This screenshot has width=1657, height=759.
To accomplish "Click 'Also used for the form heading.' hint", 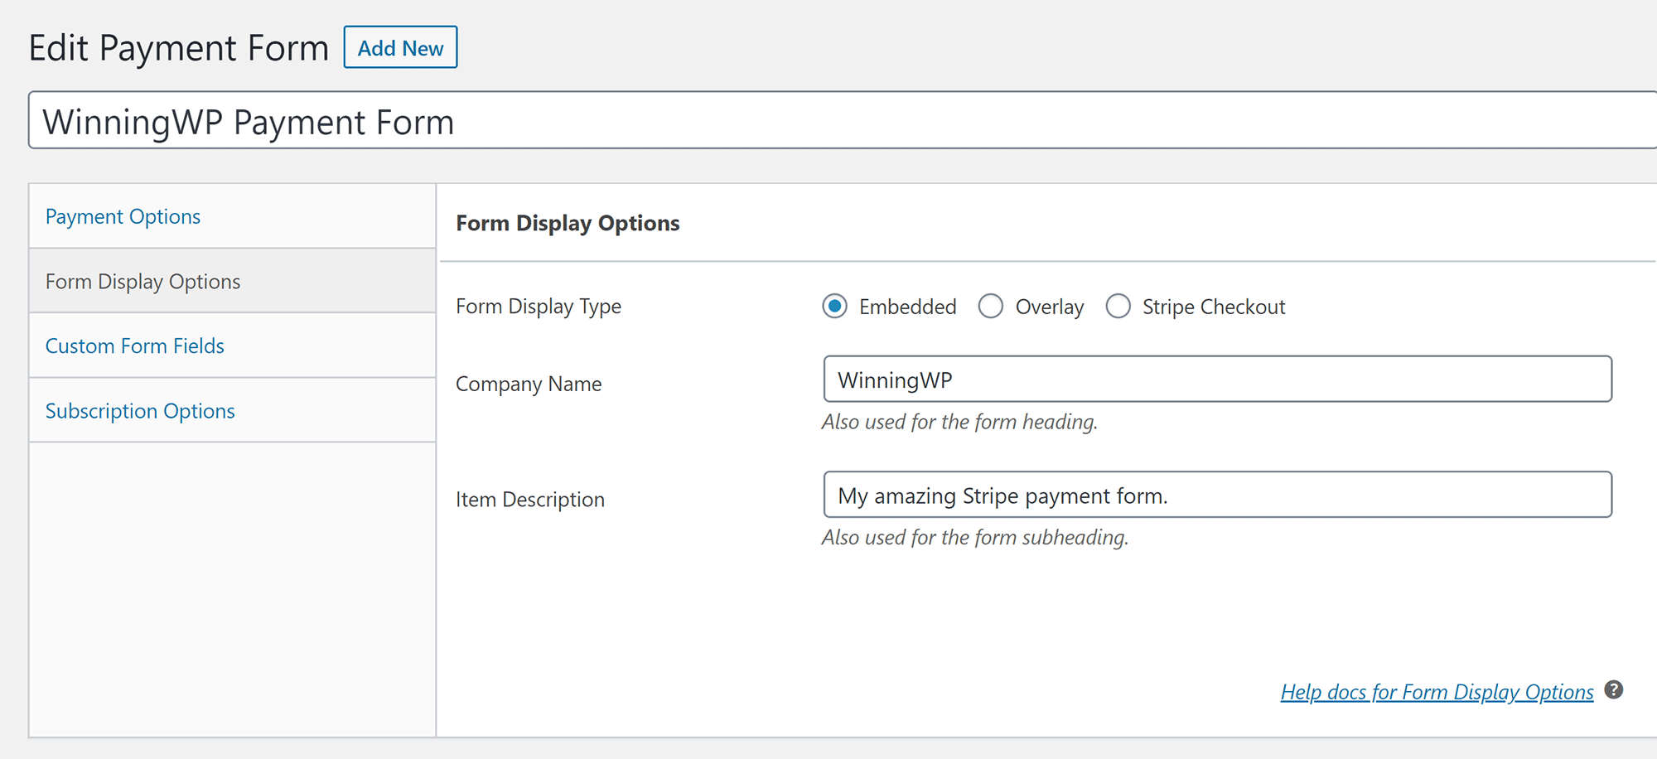I will 959,422.
